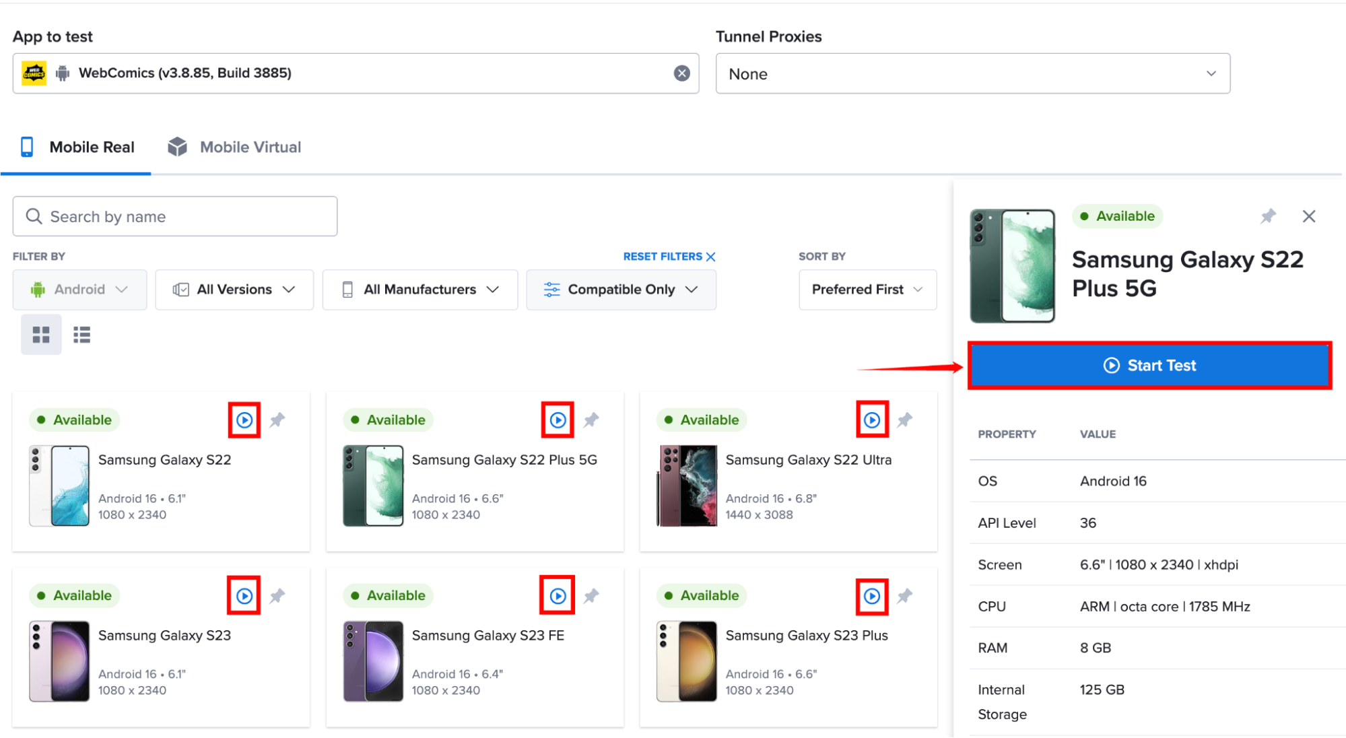The height and width of the screenshot is (738, 1346).
Task: Switch to list view layout
Action: coord(82,335)
